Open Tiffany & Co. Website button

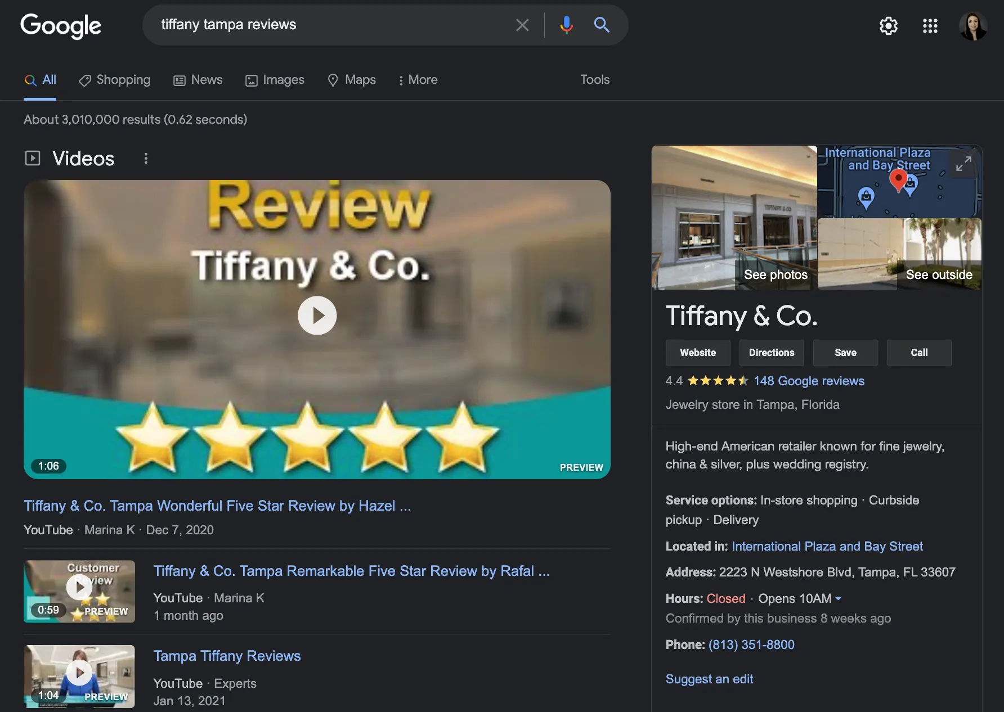698,353
